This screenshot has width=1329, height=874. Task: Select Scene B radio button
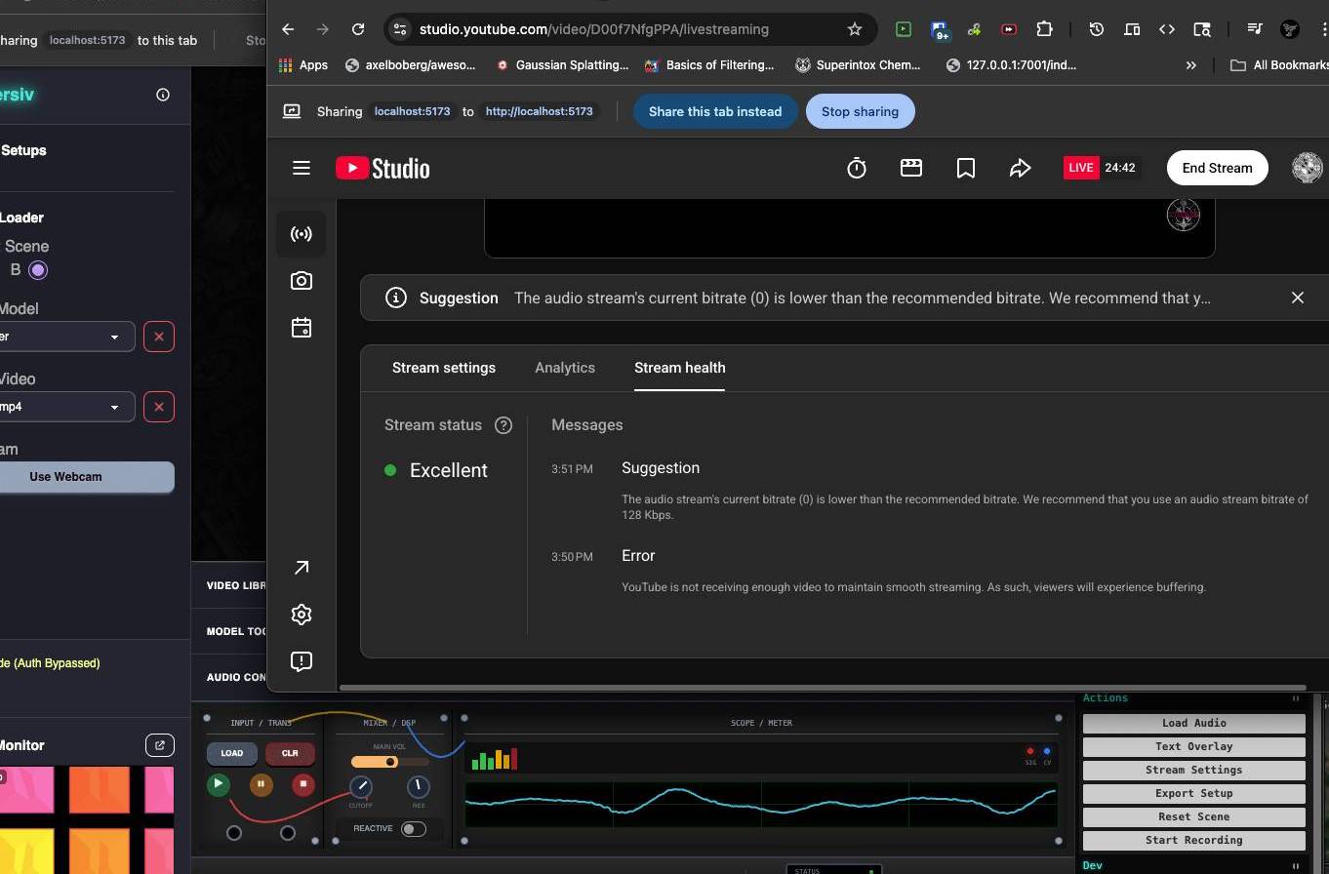pos(38,270)
